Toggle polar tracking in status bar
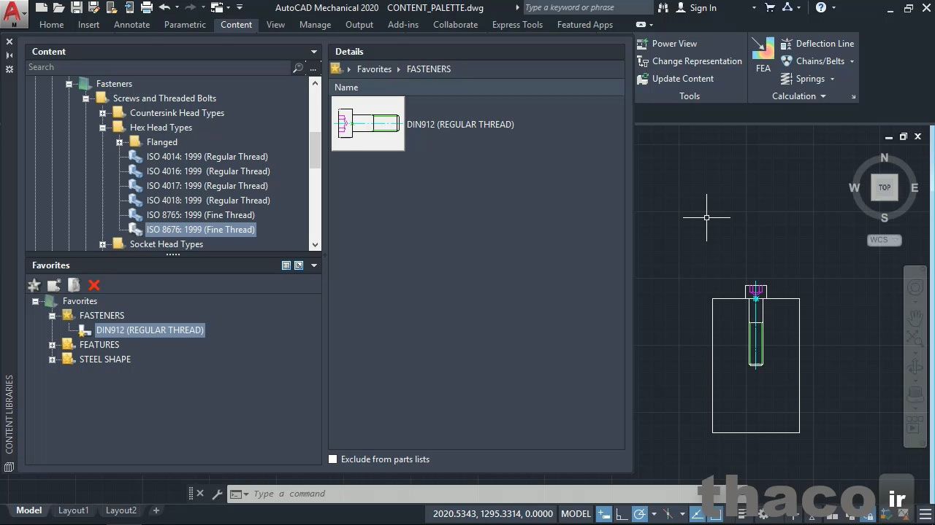The height and width of the screenshot is (525, 935). coord(639,514)
